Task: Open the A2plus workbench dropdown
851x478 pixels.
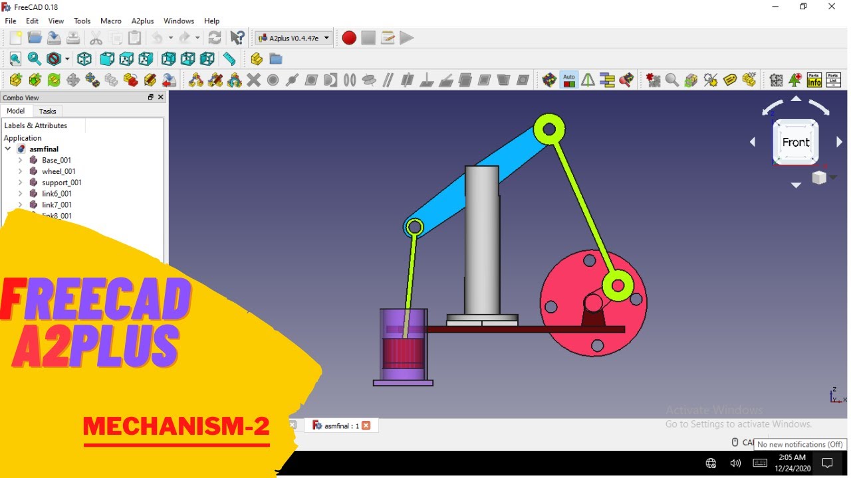Action: 294,38
